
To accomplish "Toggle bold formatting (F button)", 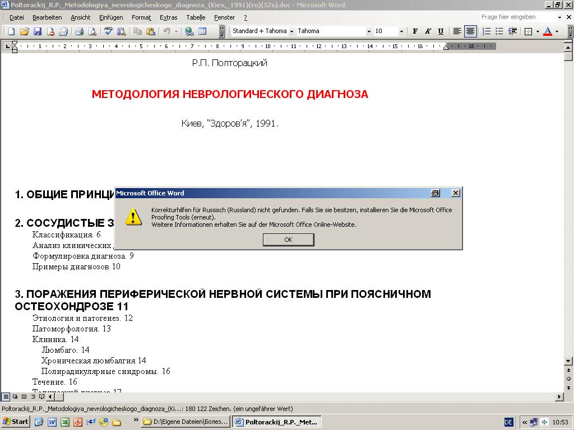I will (415, 31).
